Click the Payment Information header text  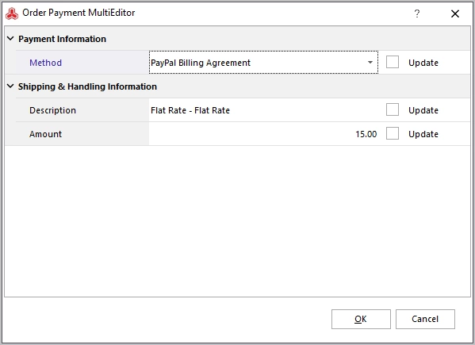(62, 39)
